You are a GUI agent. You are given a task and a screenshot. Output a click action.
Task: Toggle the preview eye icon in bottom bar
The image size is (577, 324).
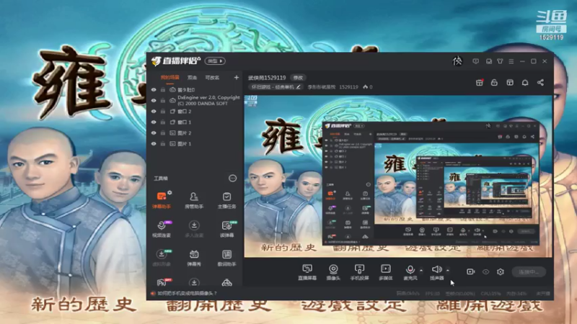(485, 272)
